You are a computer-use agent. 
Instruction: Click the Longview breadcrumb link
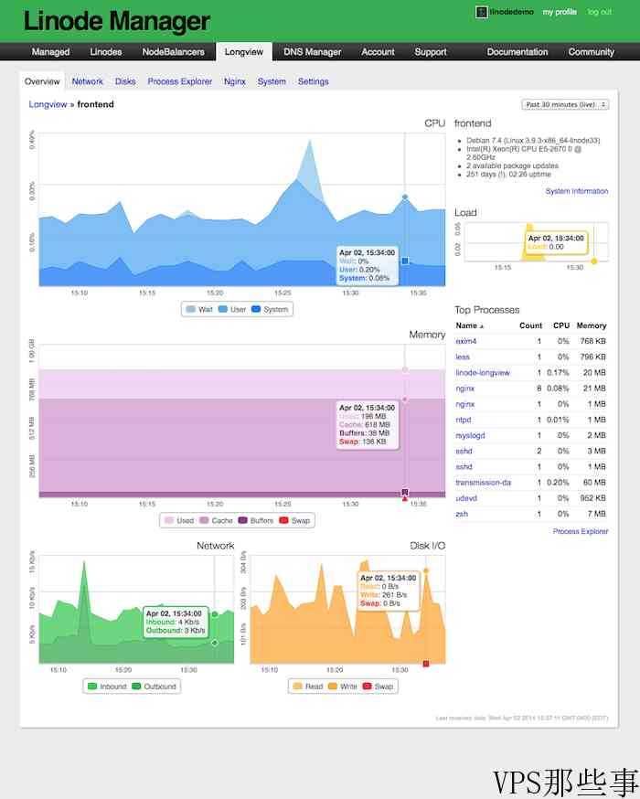click(48, 104)
